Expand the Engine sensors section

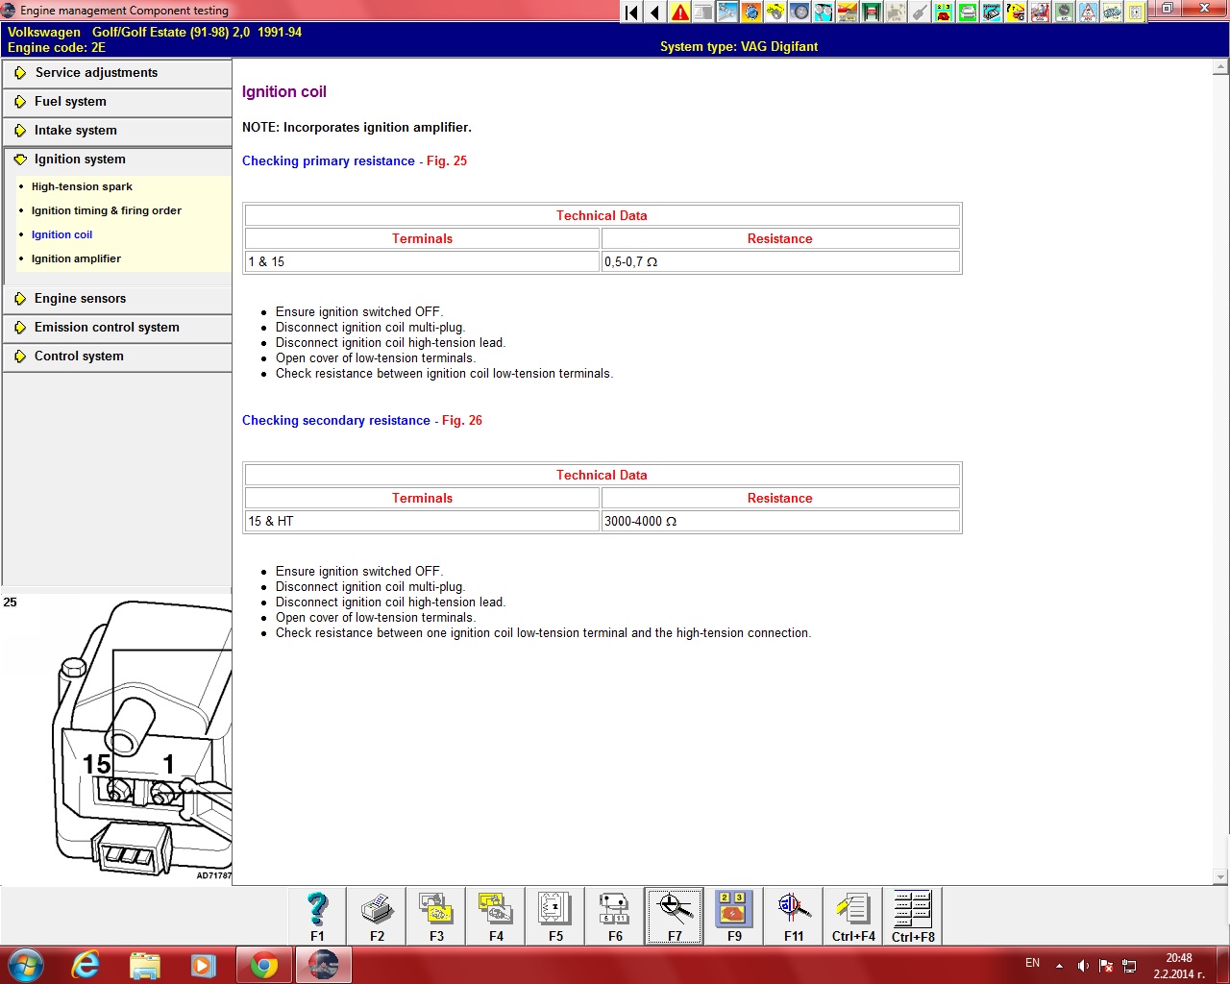(80, 299)
